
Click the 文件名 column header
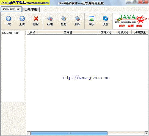68,32
